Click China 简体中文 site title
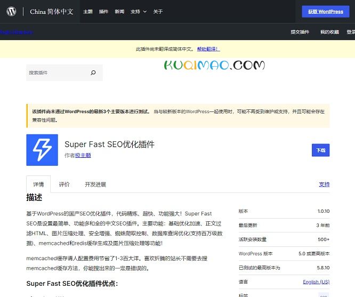 (x=52, y=12)
